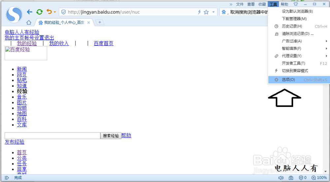Click the 首页 link in lower list

pos(22,152)
